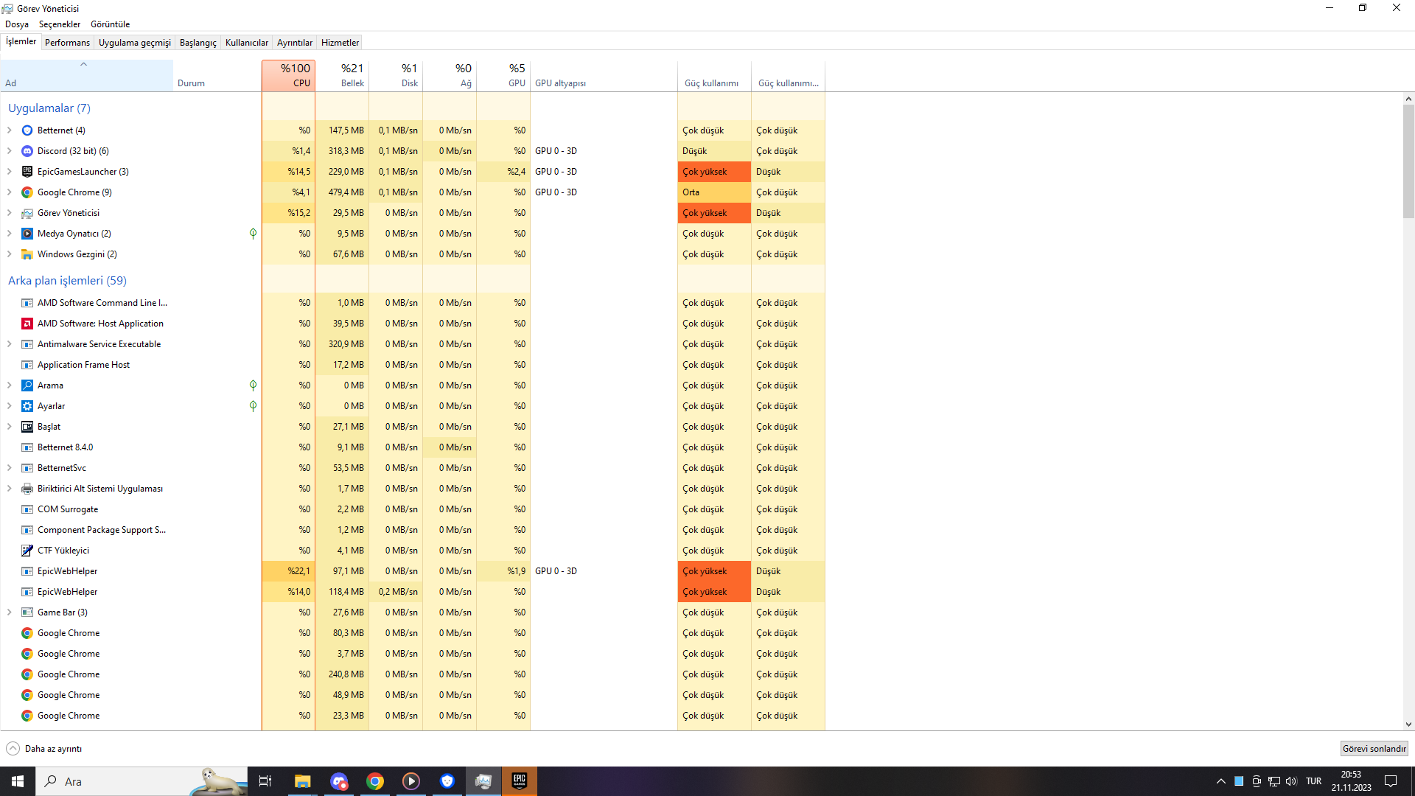The width and height of the screenshot is (1415, 796).
Task: Click the EpicGamesLauncher process icon
Action: click(x=27, y=172)
